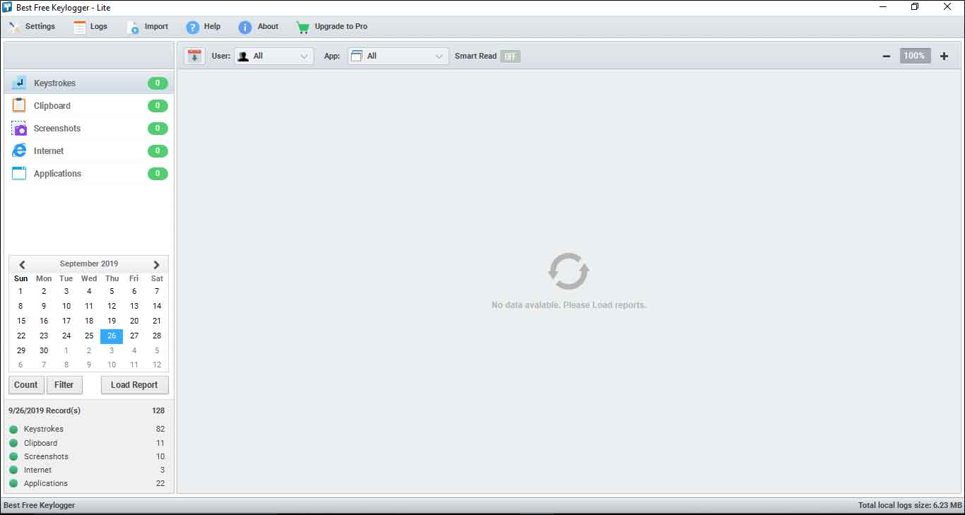Go to next month in the calendar
Image resolution: width=965 pixels, height=515 pixels.
click(x=156, y=264)
